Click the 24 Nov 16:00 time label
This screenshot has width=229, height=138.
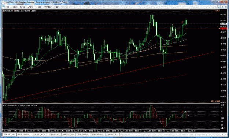[x=145, y=131]
